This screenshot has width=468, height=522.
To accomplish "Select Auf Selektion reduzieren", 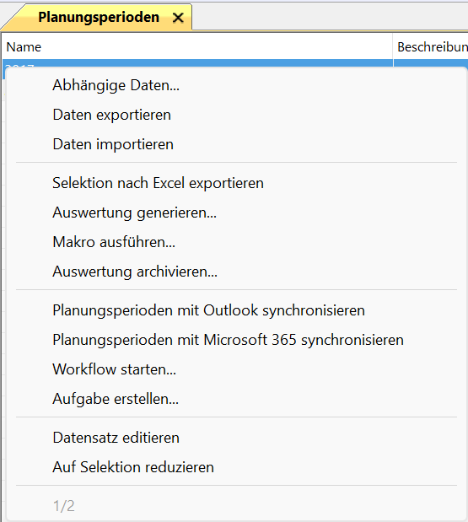I will pyautogui.click(x=133, y=467).
